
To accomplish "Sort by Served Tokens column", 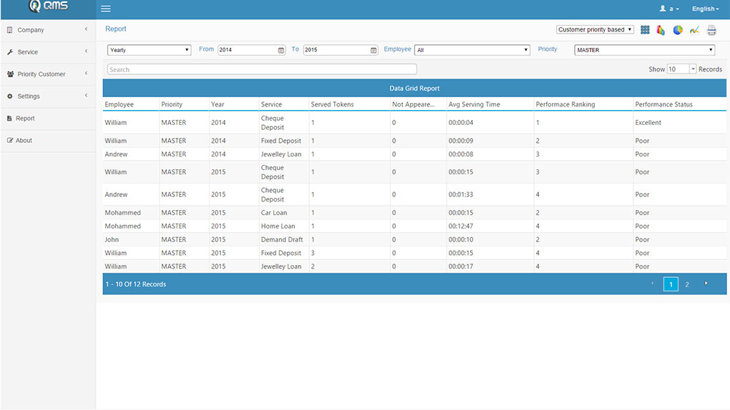I will pyautogui.click(x=332, y=104).
